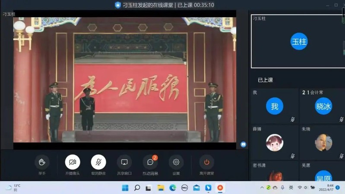Open the Windows Start menu
Viewport: 345px width, 194px height.
tap(125, 188)
